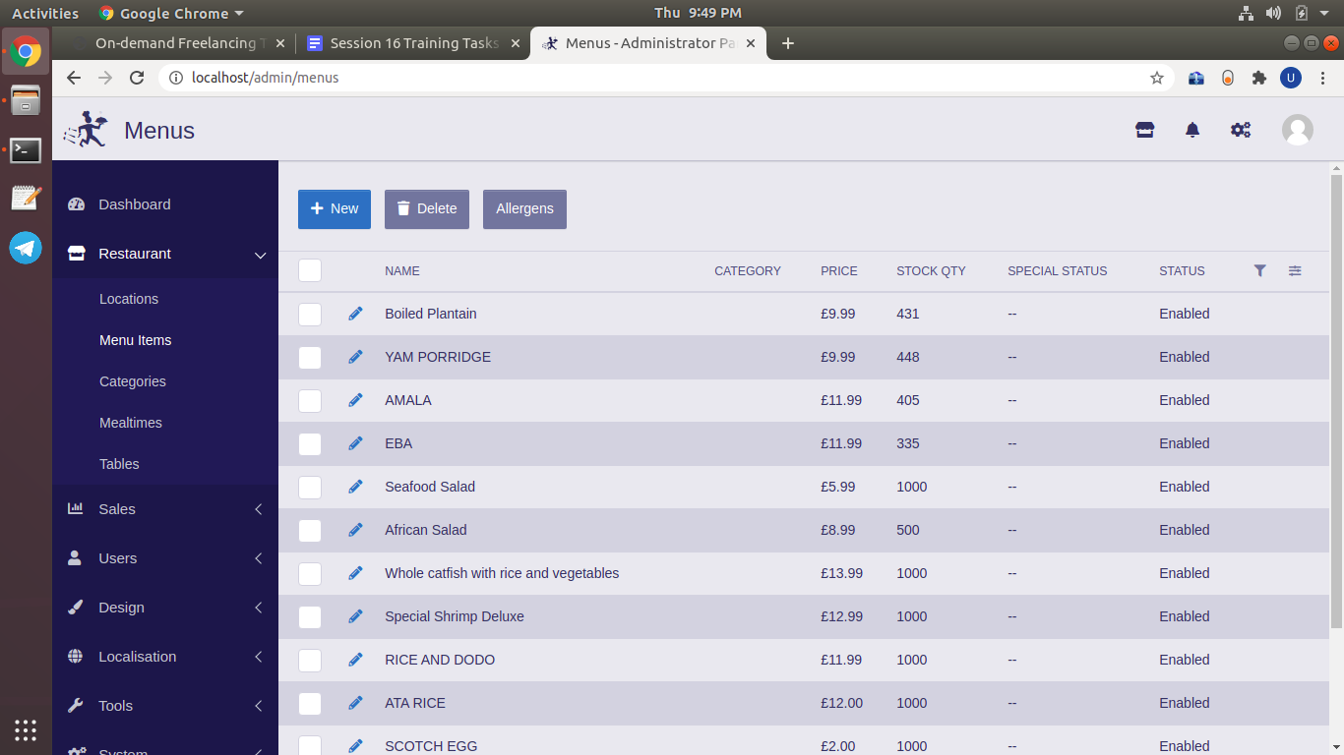Open the storefront icon in the header
Viewport: 1344px width, 755px height.
point(1144,129)
